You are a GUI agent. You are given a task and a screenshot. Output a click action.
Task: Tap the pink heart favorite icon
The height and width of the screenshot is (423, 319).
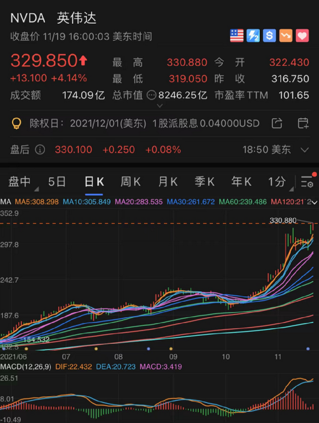point(302,35)
